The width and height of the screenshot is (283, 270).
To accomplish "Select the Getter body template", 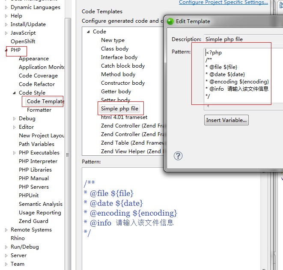I will [x=116, y=92].
